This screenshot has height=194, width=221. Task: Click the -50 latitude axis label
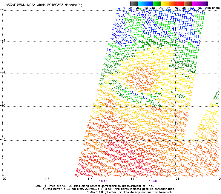[3, 175]
